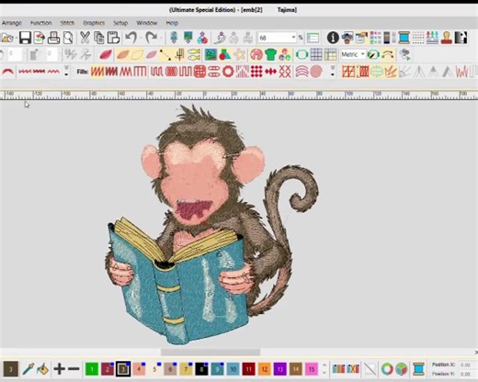
Task: Click the color wheel ring icon
Action: pyautogui.click(x=387, y=369)
